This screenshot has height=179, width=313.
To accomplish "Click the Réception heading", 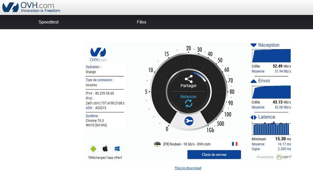I will 269,45.
